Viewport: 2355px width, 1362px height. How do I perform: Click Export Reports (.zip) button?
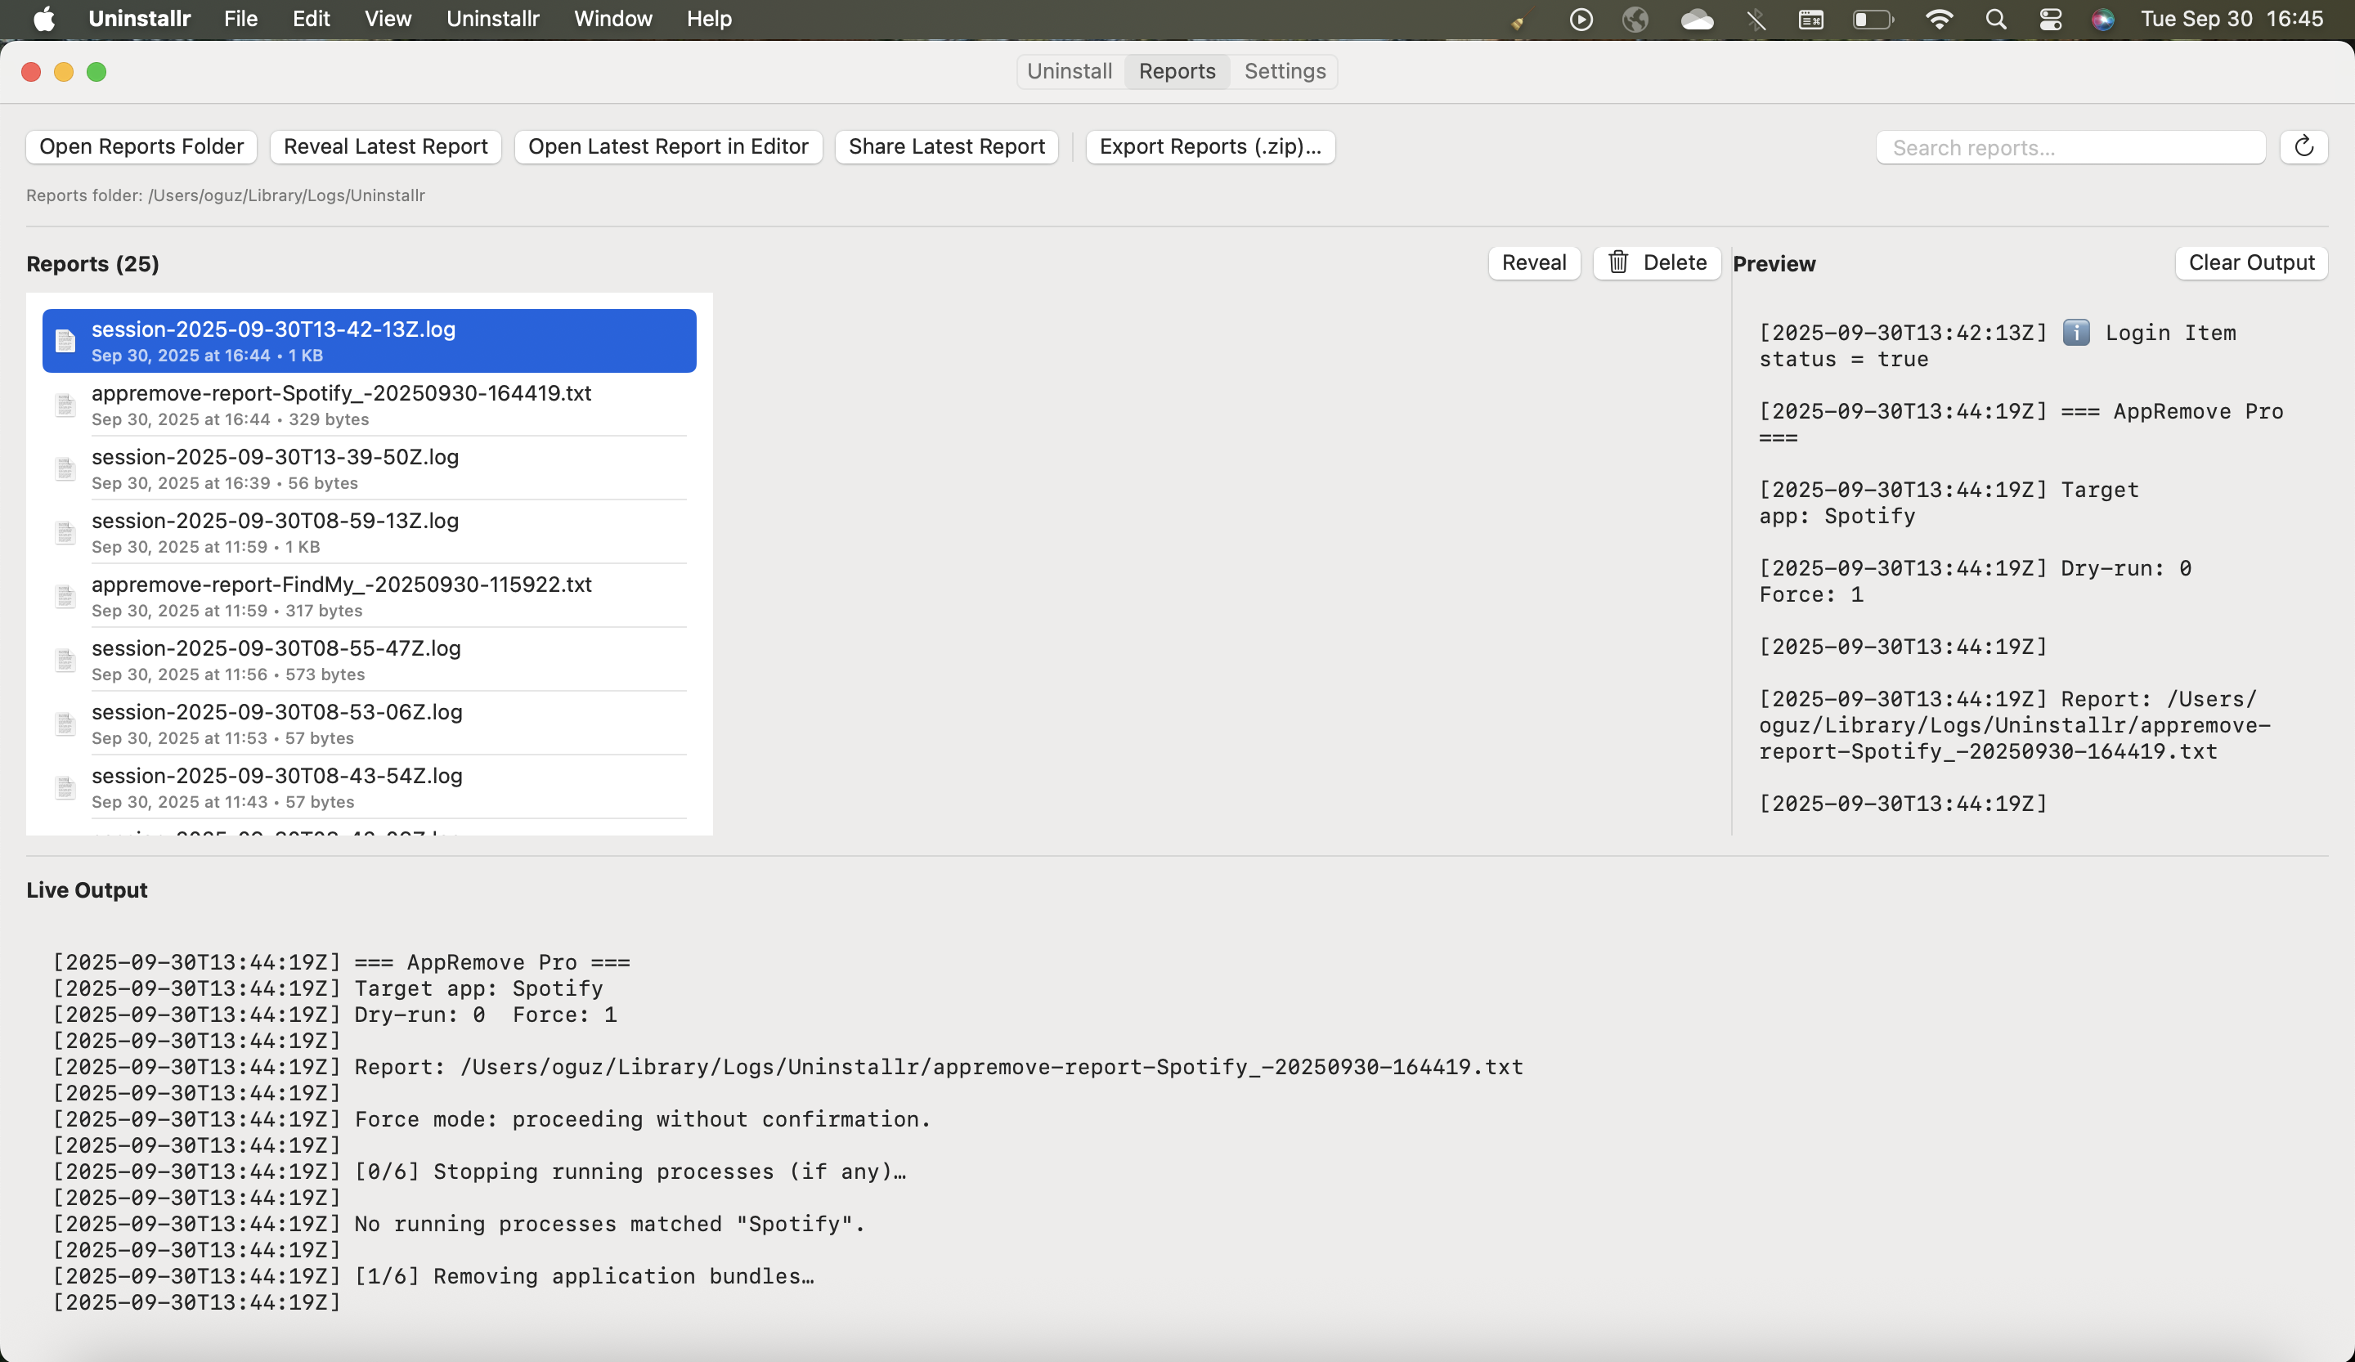1209,146
